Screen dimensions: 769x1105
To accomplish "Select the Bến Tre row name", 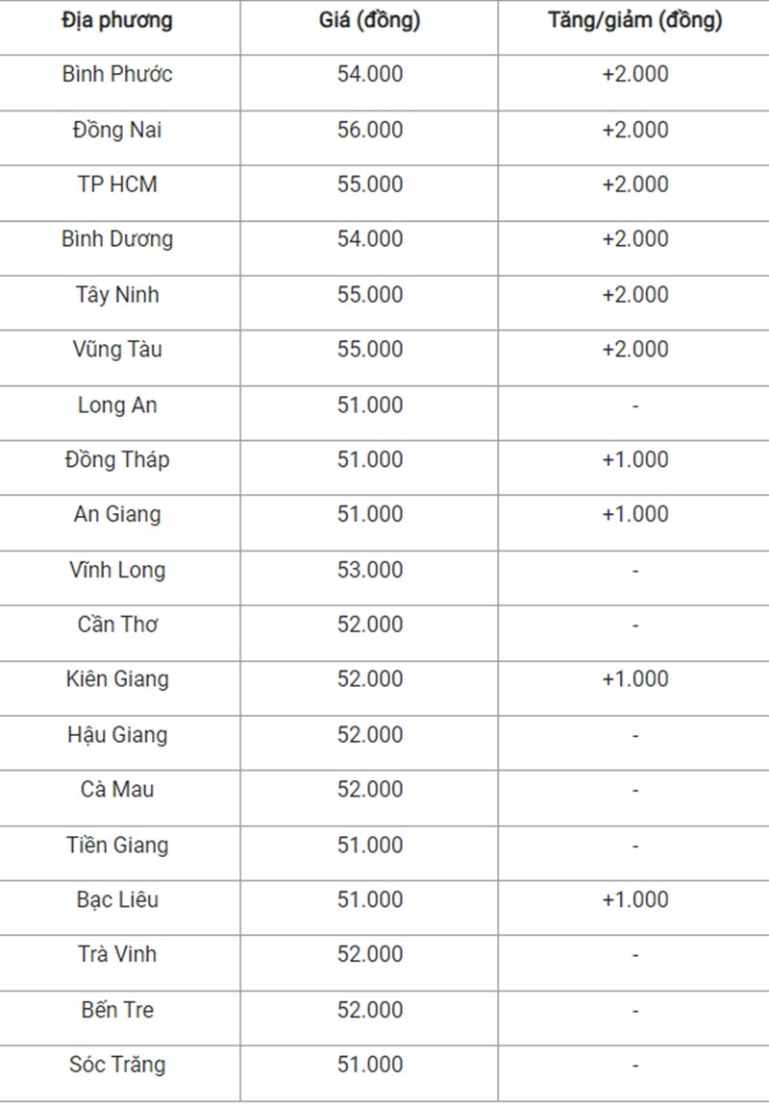I will pyautogui.click(x=117, y=1010).
